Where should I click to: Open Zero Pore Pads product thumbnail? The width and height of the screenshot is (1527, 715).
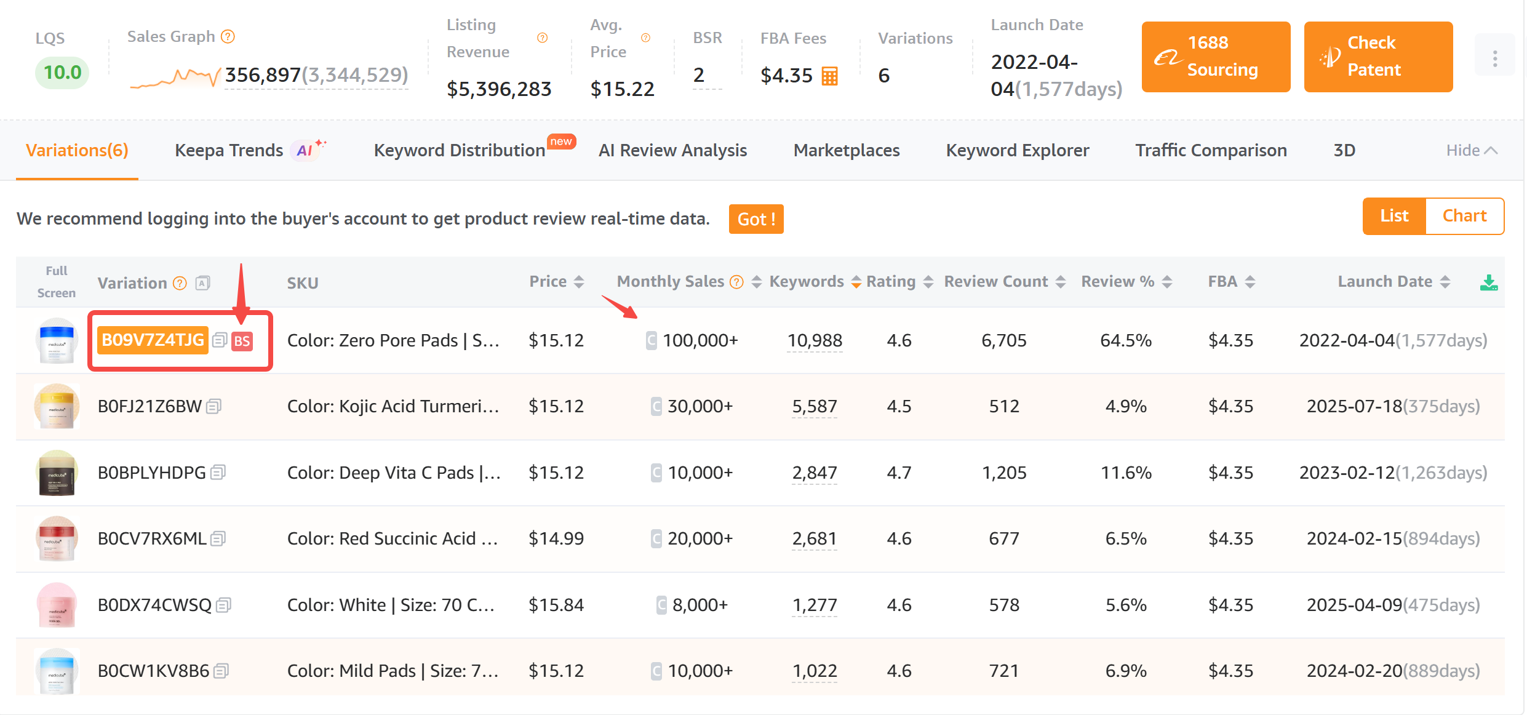click(57, 340)
